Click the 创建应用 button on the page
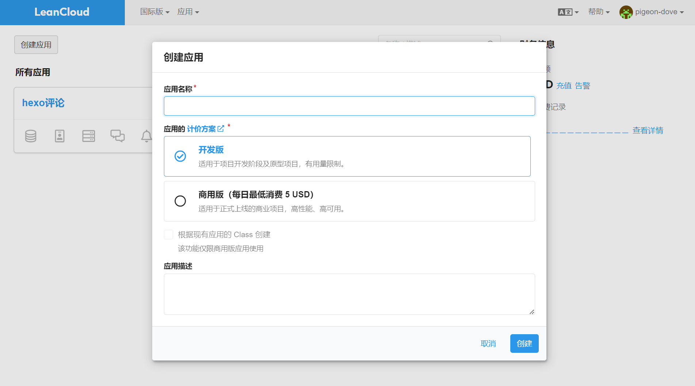This screenshot has height=386, width=695. (x=36, y=45)
